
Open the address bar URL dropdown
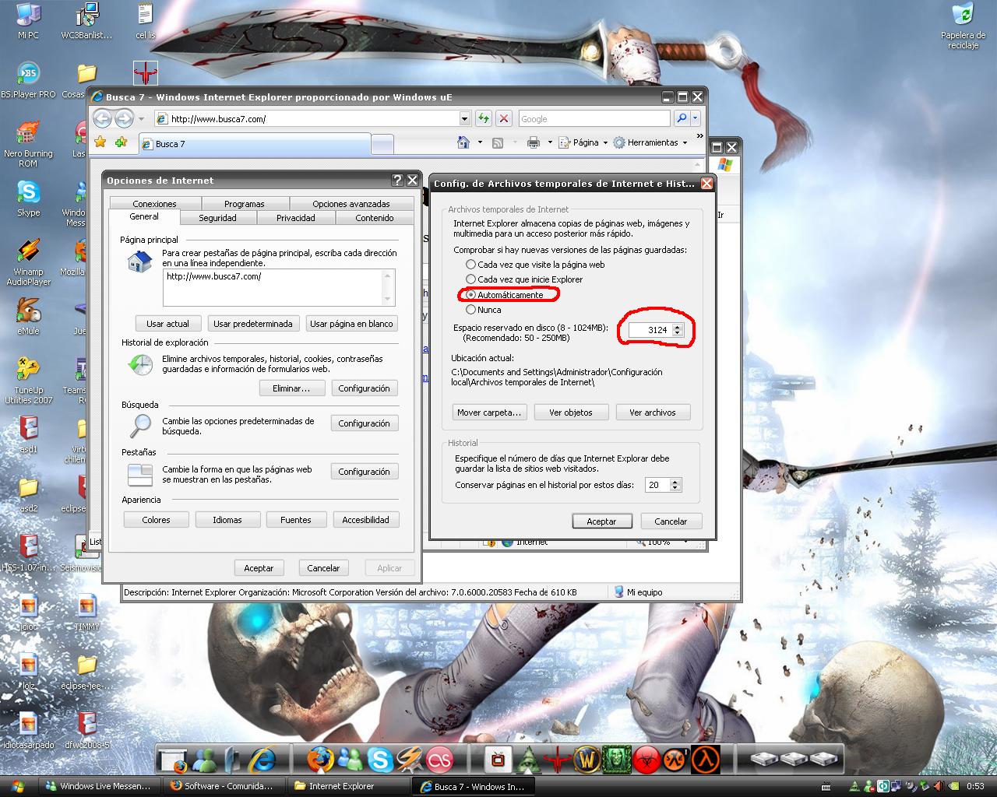(464, 118)
